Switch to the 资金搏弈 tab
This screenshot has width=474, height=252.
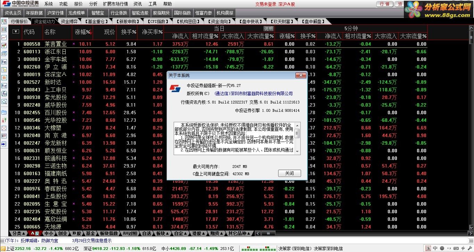point(69,21)
